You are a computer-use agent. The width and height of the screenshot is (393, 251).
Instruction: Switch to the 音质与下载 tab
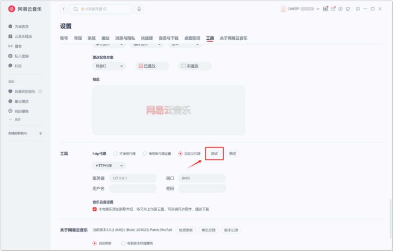(x=168, y=38)
